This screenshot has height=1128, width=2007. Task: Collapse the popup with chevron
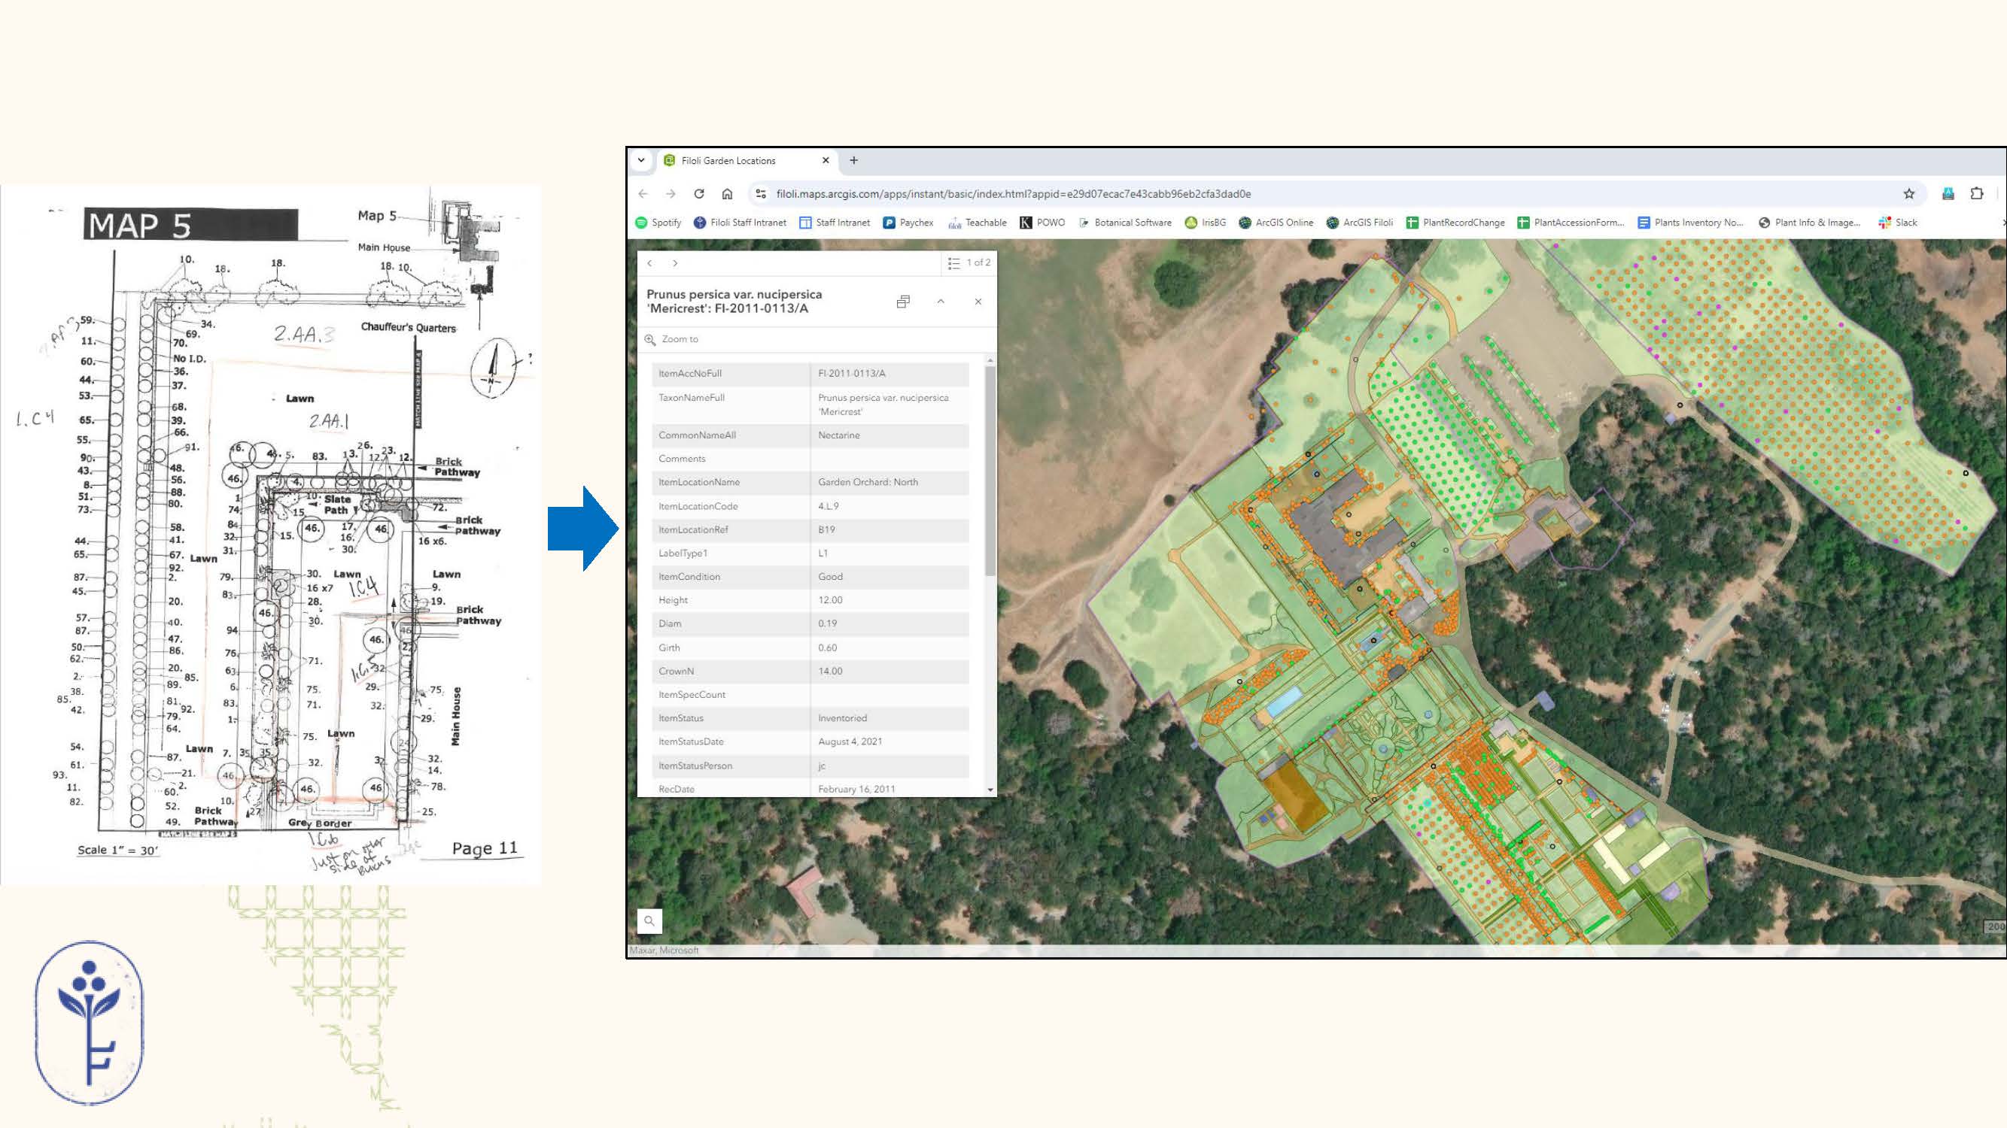click(x=941, y=302)
